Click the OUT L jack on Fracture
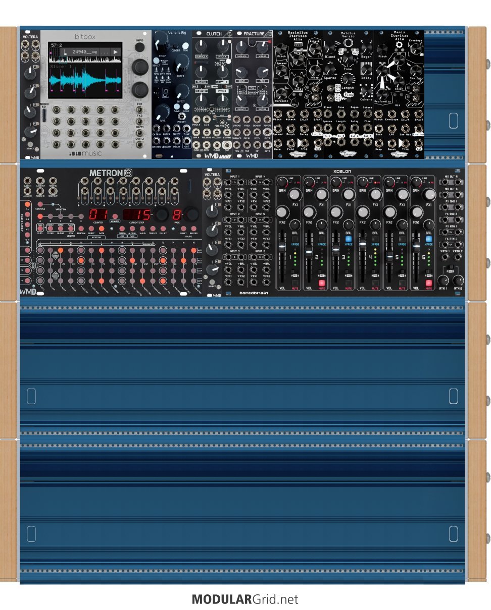This screenshot has height=610, width=491. tap(267, 145)
